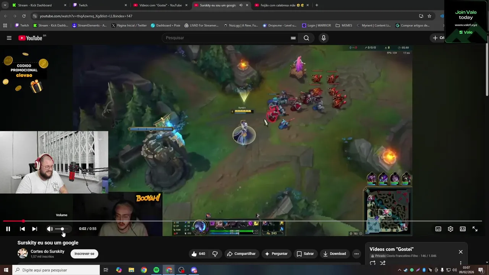Bookmark this page with star icon
The width and height of the screenshot is (489, 275).
click(429, 16)
